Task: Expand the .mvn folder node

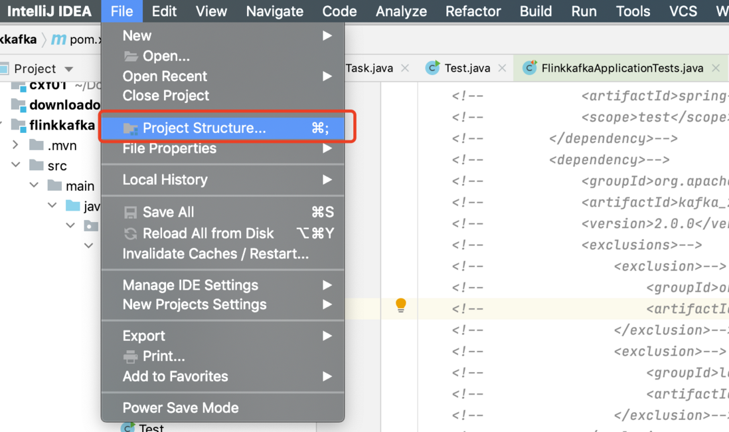Action: (x=15, y=145)
